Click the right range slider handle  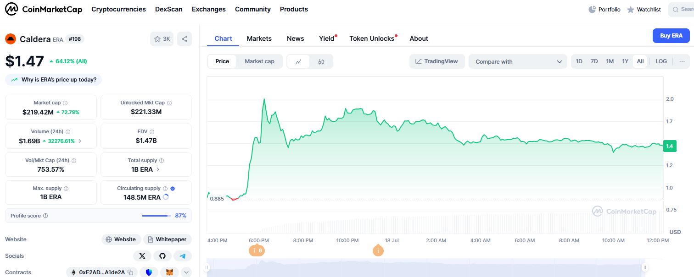644,267
